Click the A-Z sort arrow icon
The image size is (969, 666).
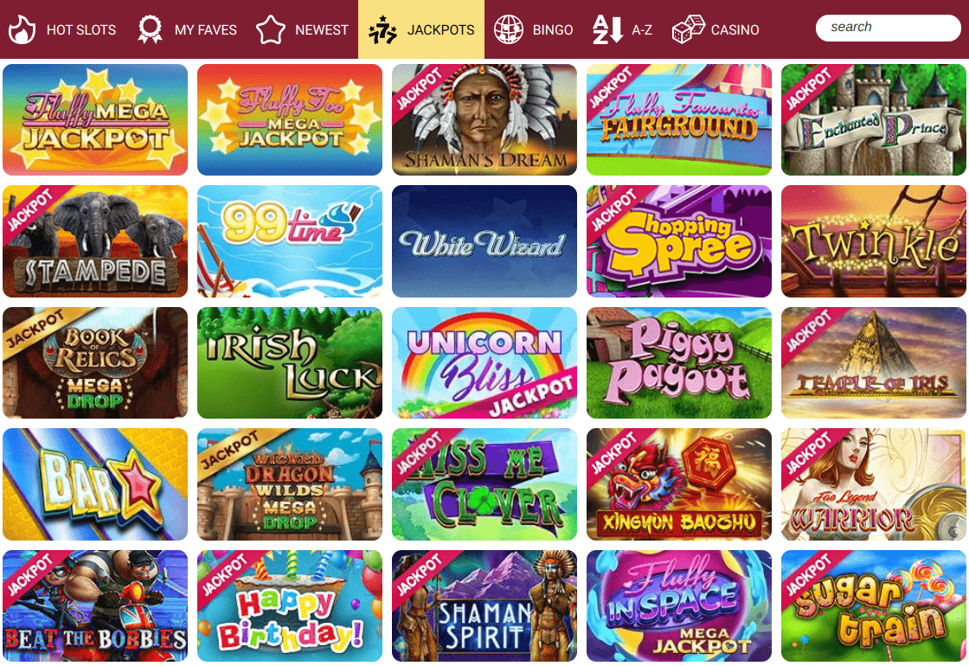point(607,29)
